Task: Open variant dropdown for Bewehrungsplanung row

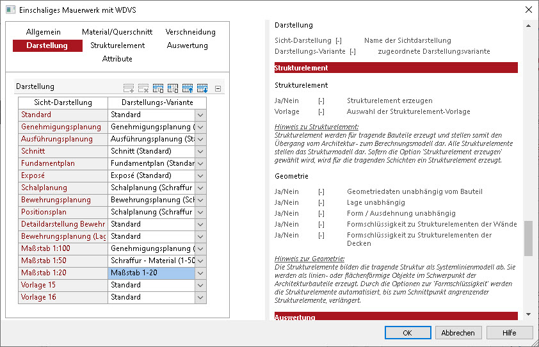Action: (x=201, y=200)
